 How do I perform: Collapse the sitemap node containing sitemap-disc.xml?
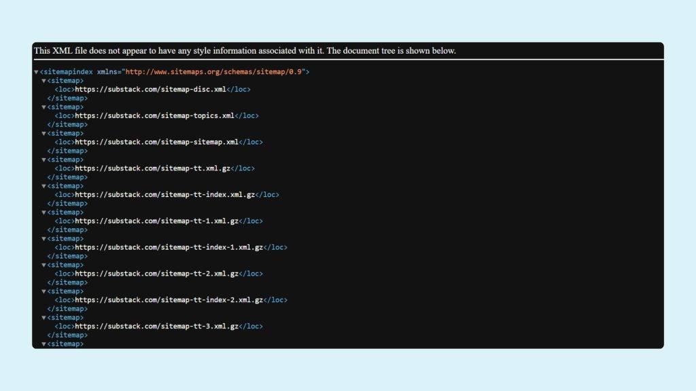pyautogui.click(x=44, y=81)
